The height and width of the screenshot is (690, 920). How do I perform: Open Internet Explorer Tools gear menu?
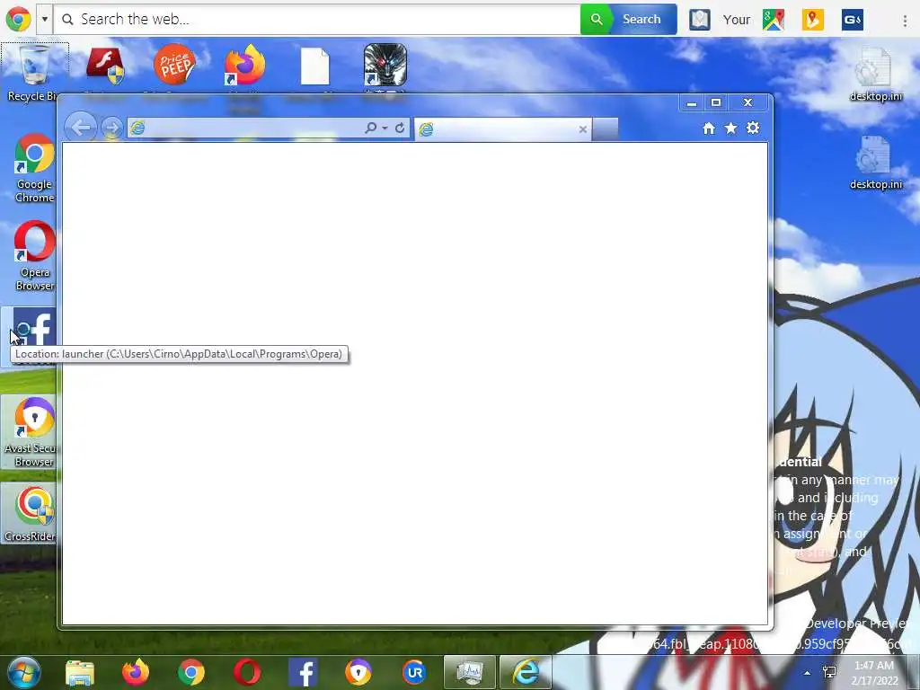click(x=753, y=128)
